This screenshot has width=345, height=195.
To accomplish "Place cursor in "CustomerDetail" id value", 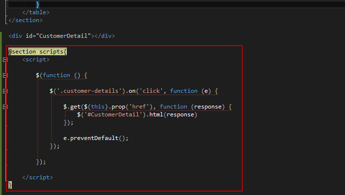I will (63, 36).
